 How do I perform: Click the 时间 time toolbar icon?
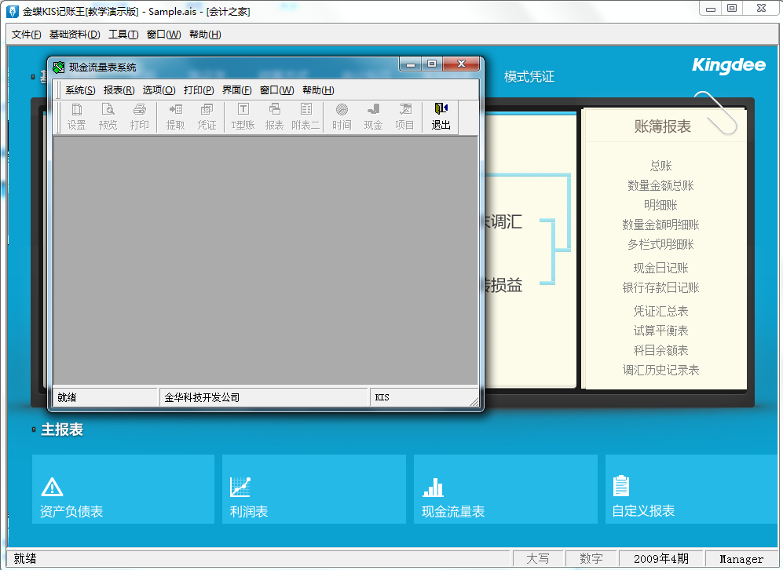342,117
